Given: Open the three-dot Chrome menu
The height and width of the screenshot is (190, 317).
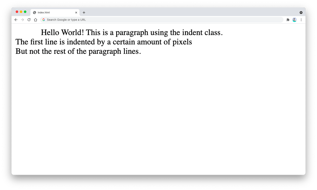Looking at the screenshot, I should (301, 20).
